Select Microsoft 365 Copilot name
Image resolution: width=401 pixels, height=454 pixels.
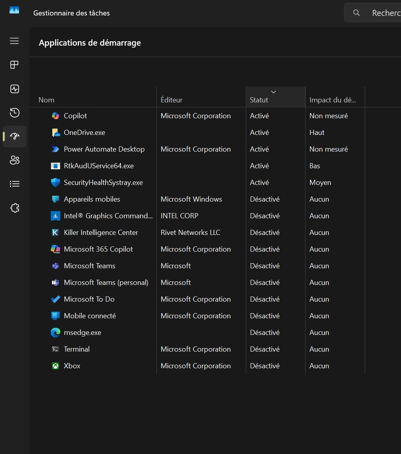click(x=98, y=249)
